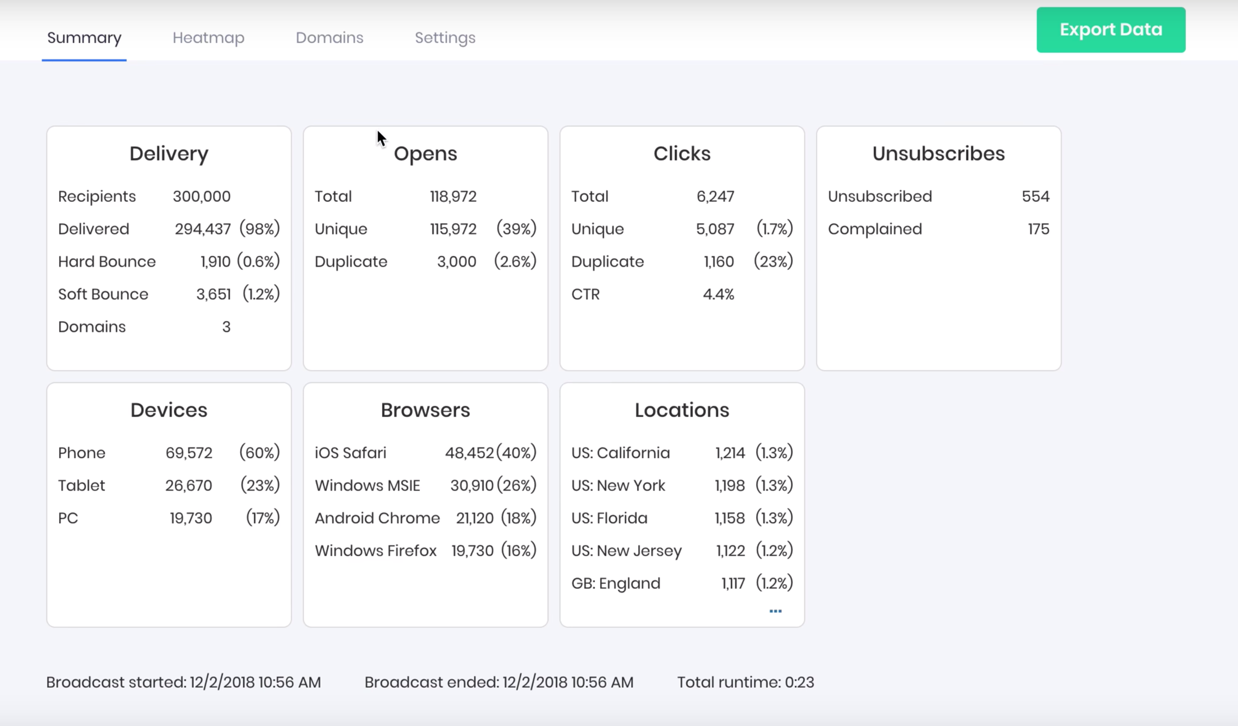This screenshot has height=726, width=1238.
Task: Click the Browsers card heading
Action: (x=425, y=410)
